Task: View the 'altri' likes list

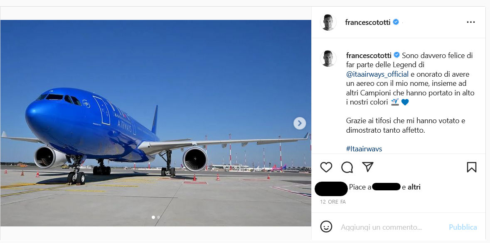Action: point(414,187)
